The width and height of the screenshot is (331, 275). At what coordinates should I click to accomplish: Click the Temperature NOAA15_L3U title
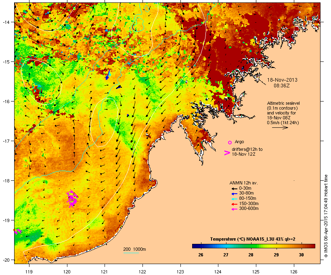(x=253, y=239)
